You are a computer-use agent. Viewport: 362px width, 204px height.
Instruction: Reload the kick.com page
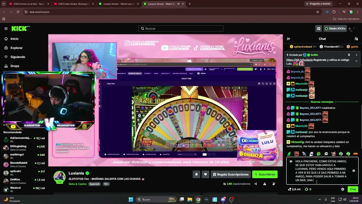18,12
